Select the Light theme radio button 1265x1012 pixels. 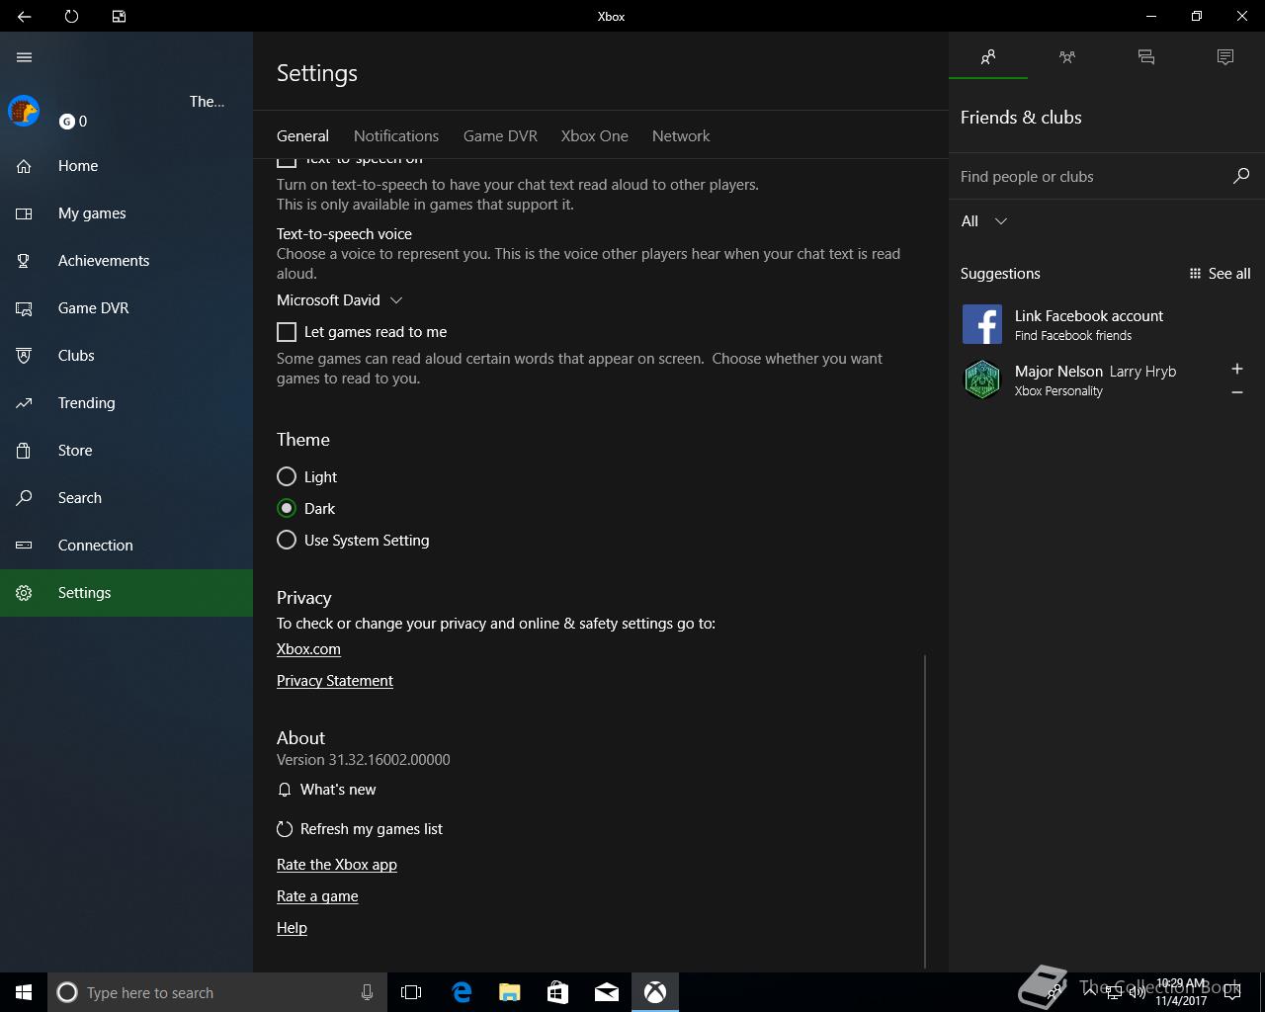(x=287, y=476)
